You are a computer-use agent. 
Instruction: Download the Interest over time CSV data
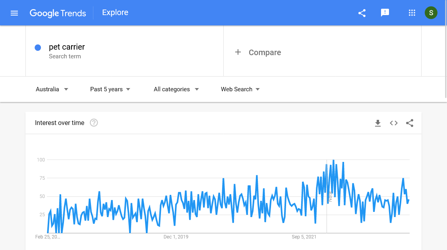point(377,123)
